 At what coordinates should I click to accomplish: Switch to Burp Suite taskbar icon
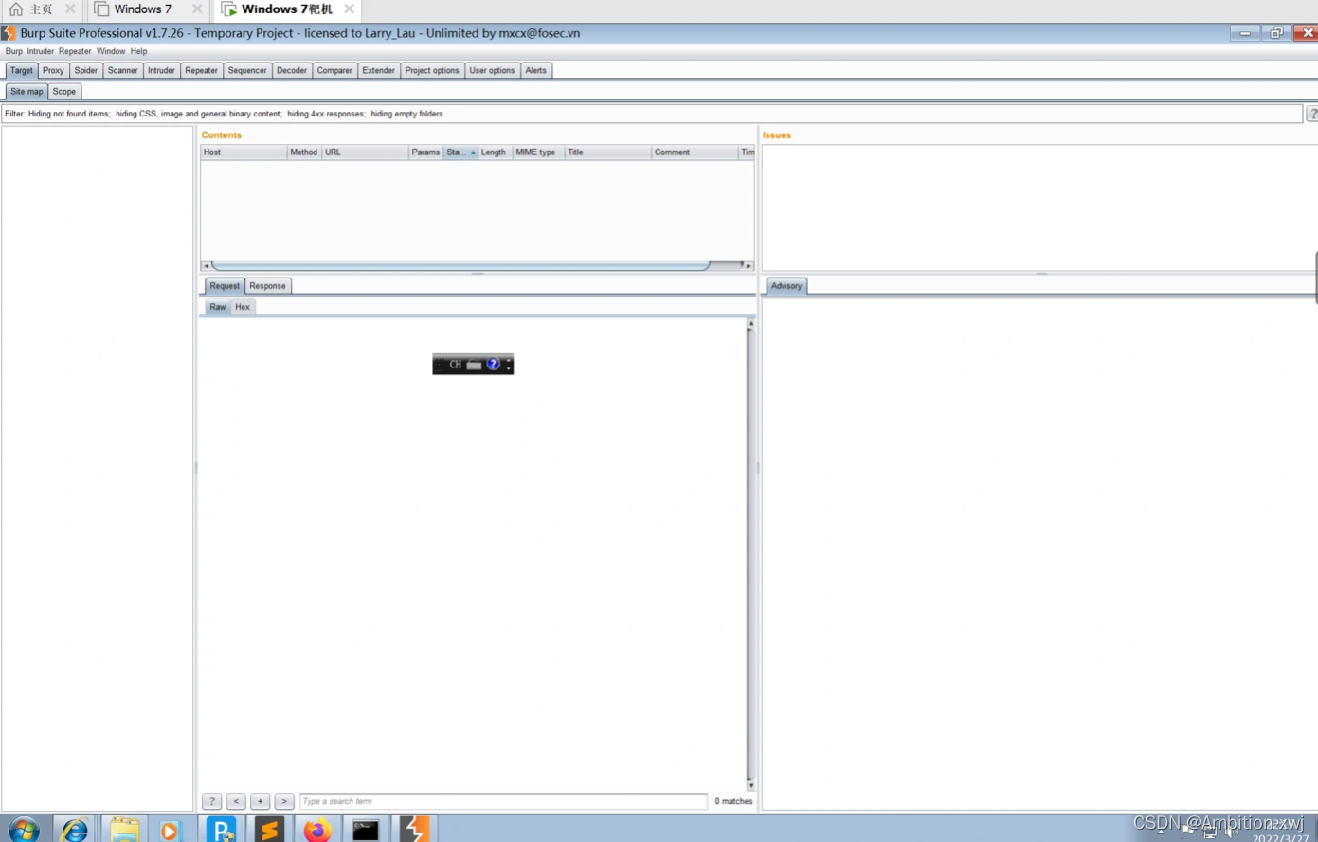click(x=414, y=830)
